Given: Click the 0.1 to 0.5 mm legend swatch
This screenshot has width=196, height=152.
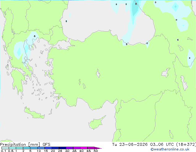Looking at the screenshot, I should 5,148.
